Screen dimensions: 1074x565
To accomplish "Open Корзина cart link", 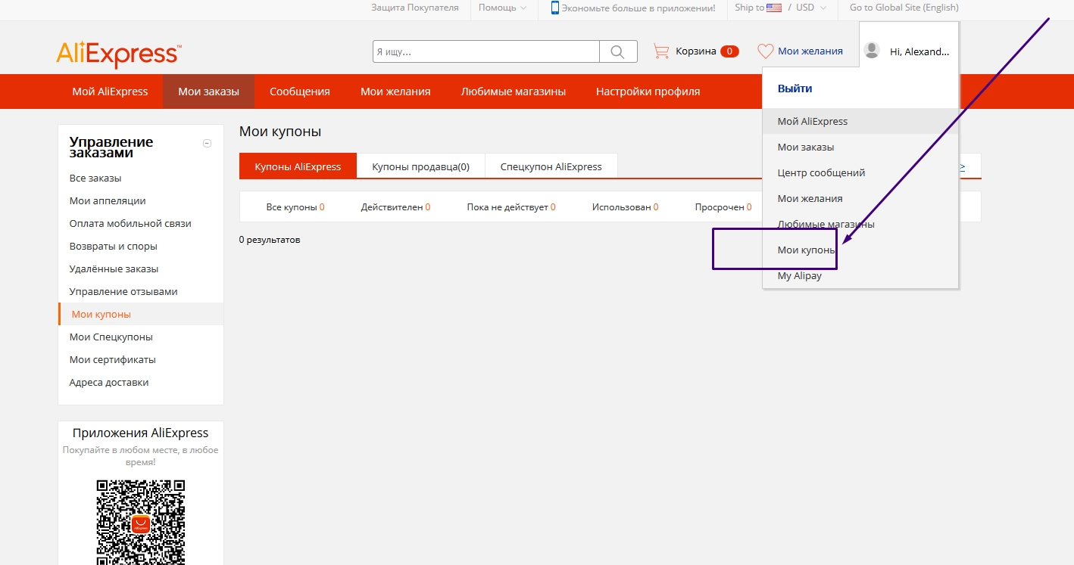I will 695,51.
